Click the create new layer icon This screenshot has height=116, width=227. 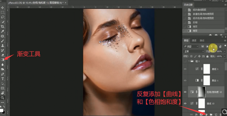click(x=216, y=114)
